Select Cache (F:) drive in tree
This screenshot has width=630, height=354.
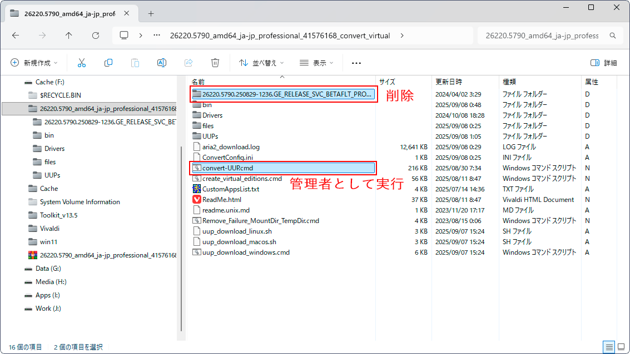(50, 82)
